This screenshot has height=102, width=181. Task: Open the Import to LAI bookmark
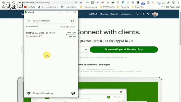tap(69, 7)
